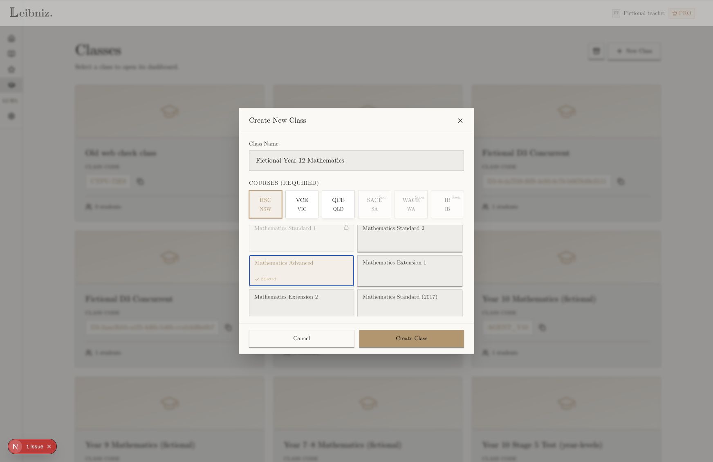
Task: Click the COURSES (REQUIRED) label
Action: 284,183
